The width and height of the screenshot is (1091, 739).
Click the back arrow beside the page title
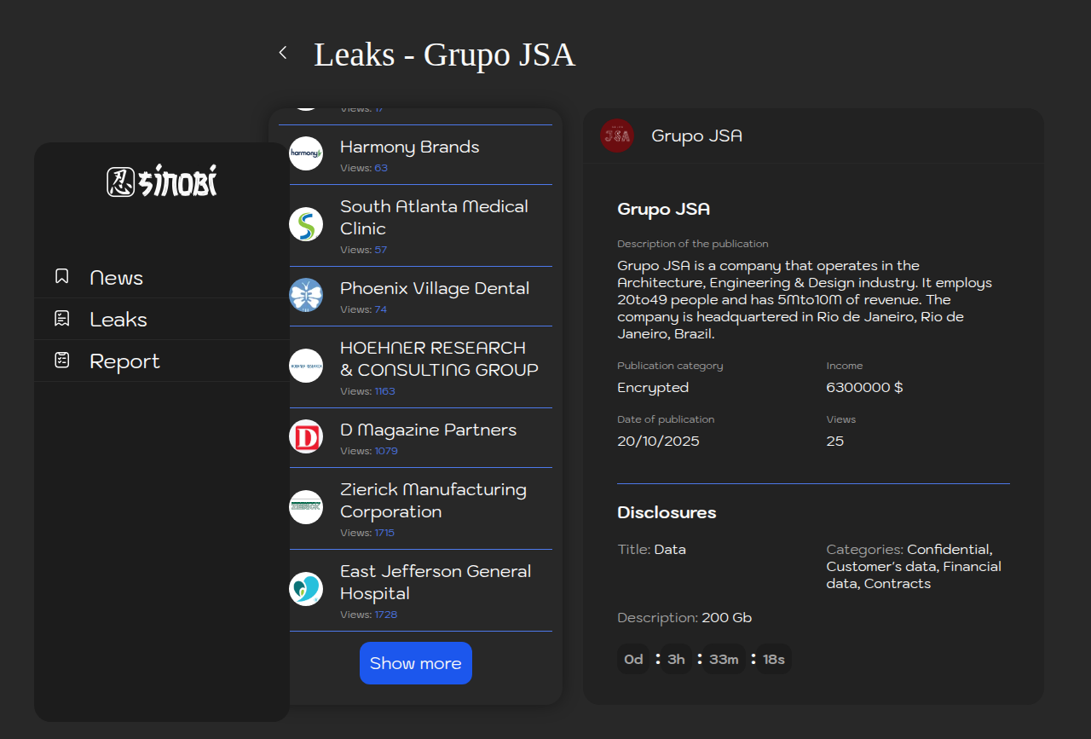pos(283,53)
